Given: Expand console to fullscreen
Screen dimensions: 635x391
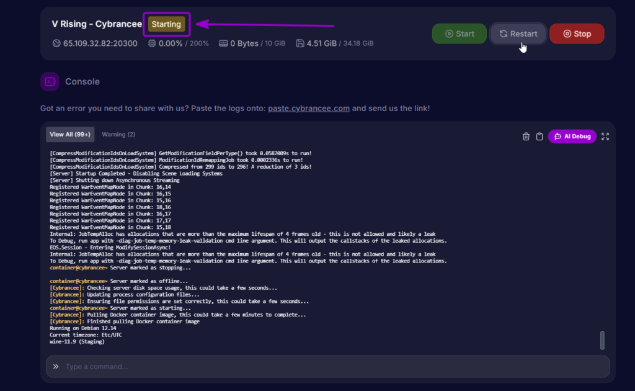Looking at the screenshot, I should pyautogui.click(x=605, y=137).
